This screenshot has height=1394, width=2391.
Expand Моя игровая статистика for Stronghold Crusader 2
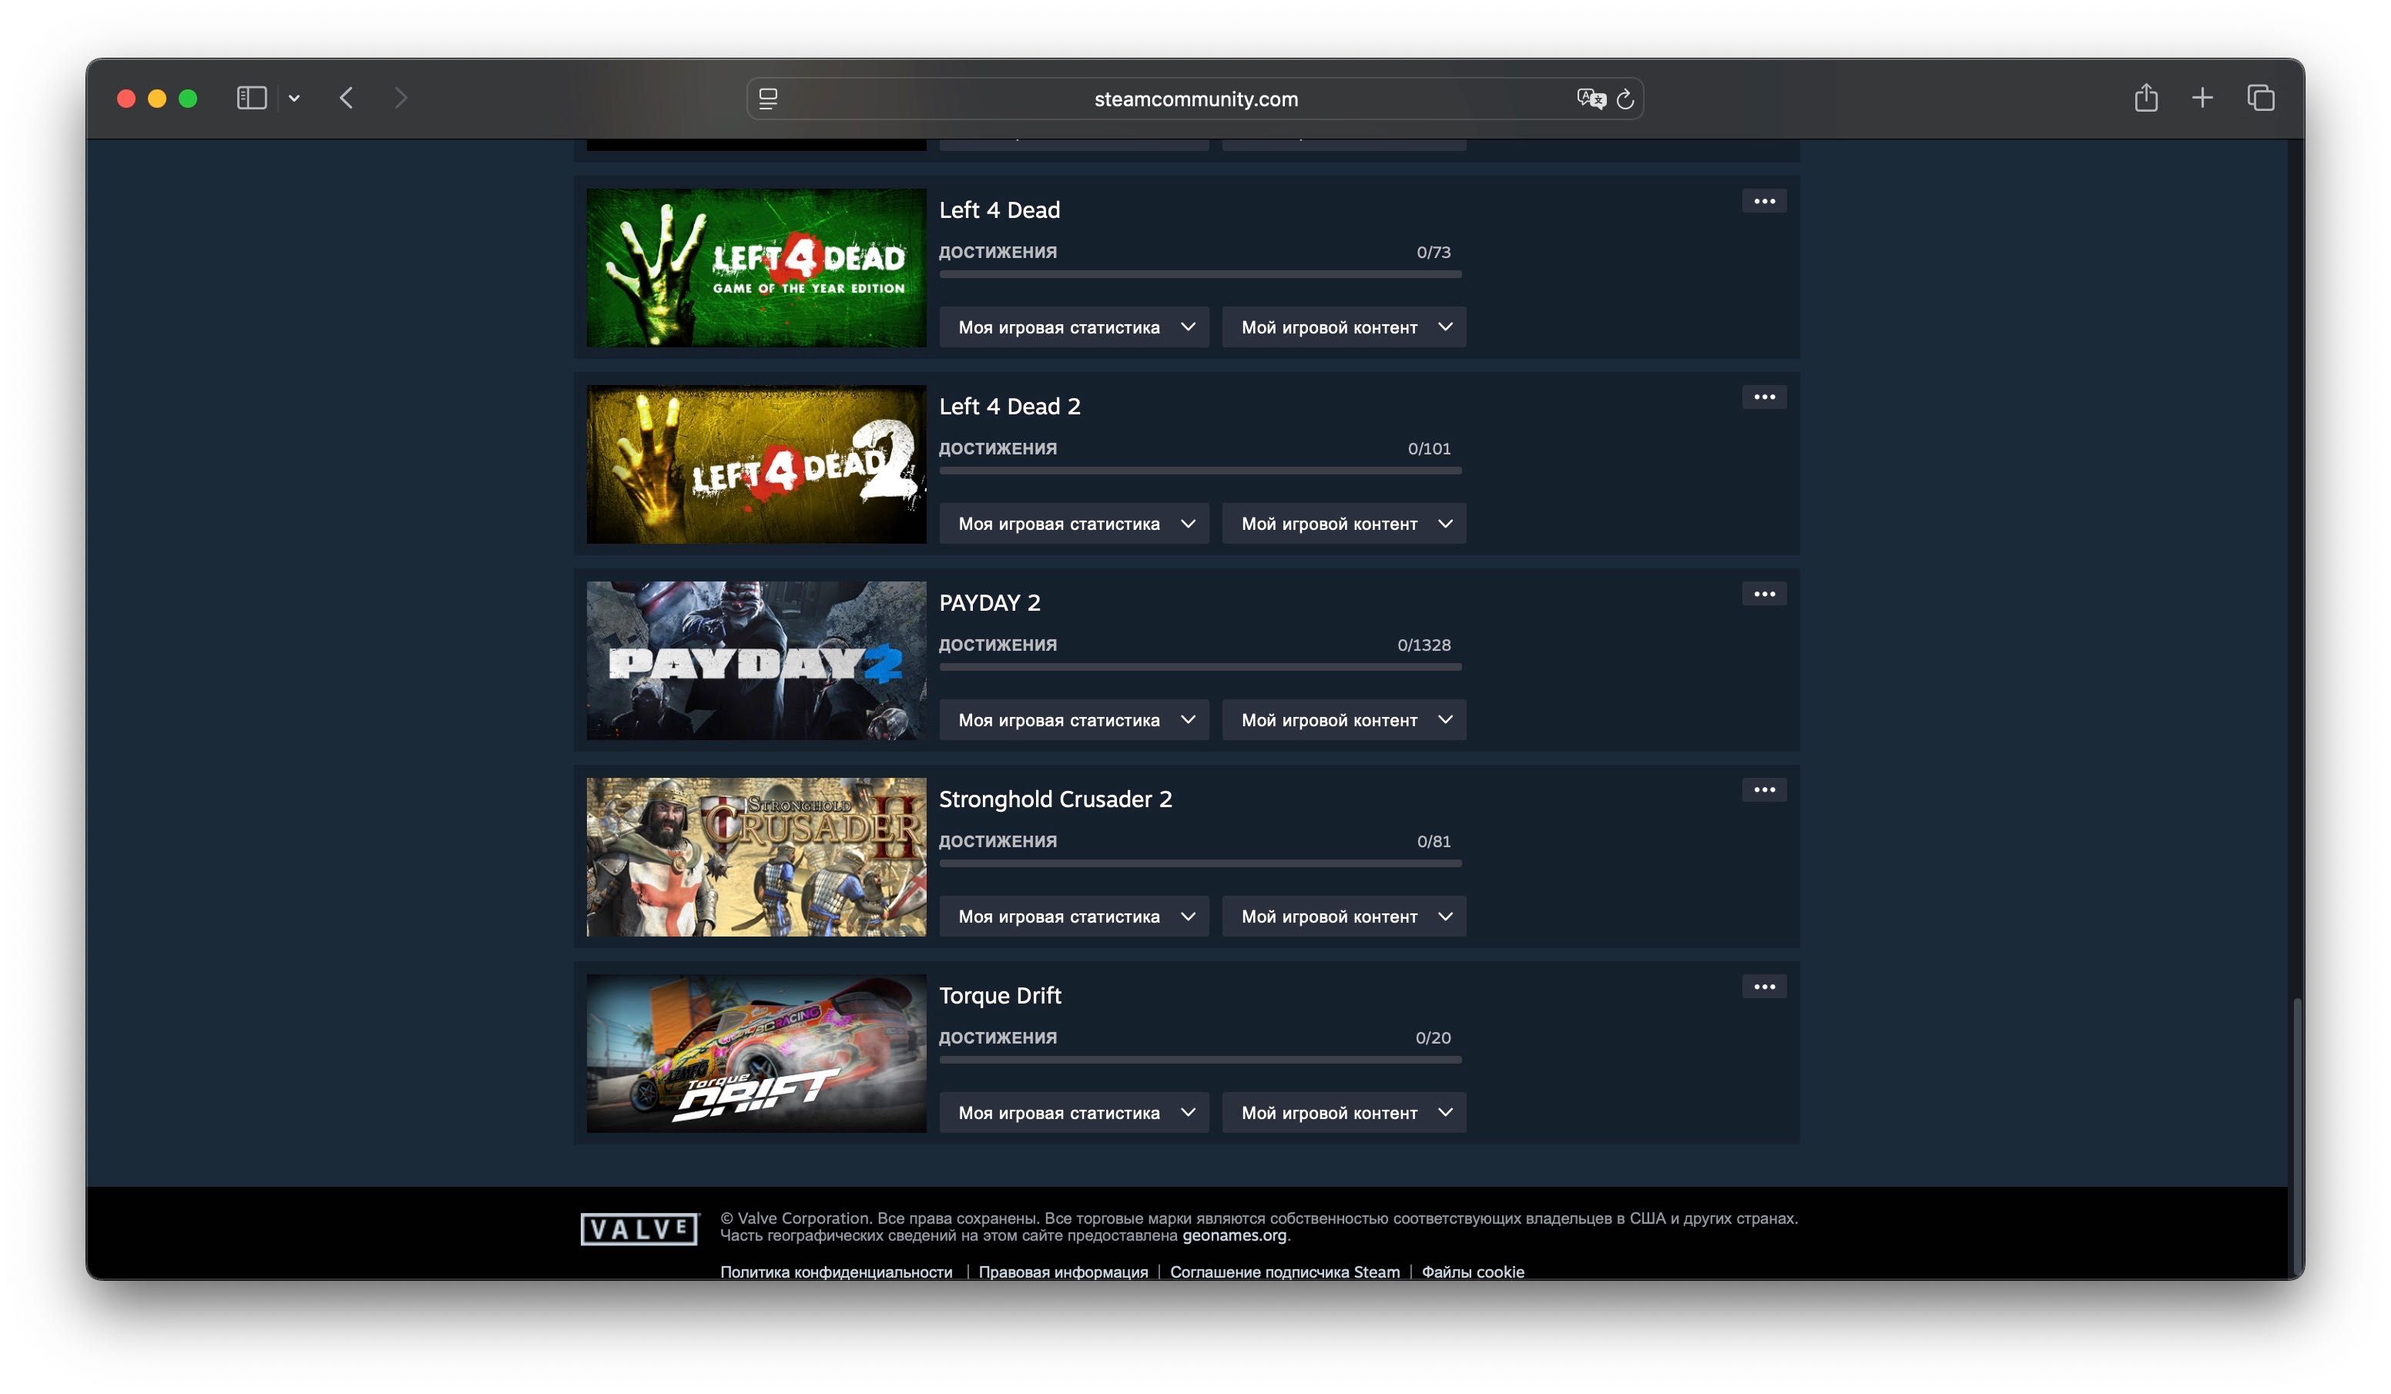(1074, 916)
